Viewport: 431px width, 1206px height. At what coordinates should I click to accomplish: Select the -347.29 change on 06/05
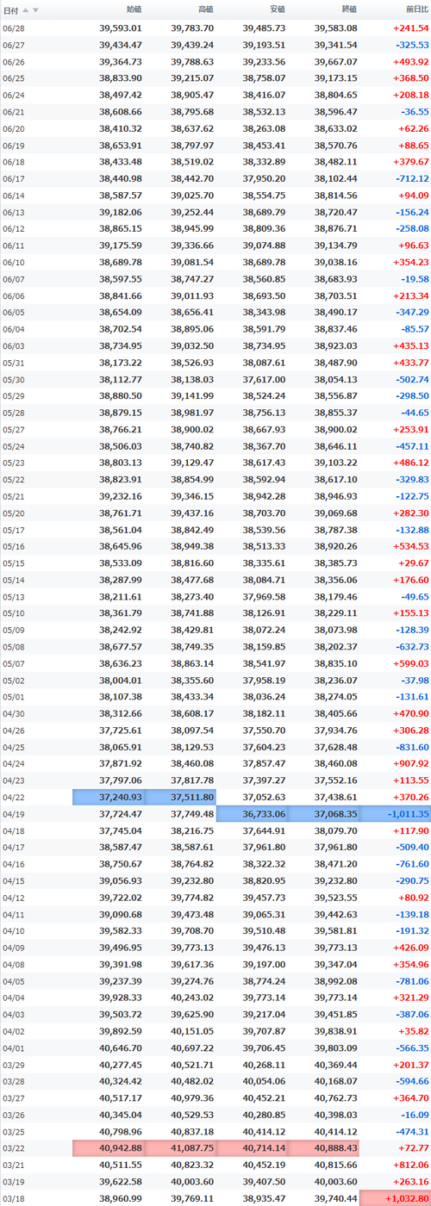point(411,311)
